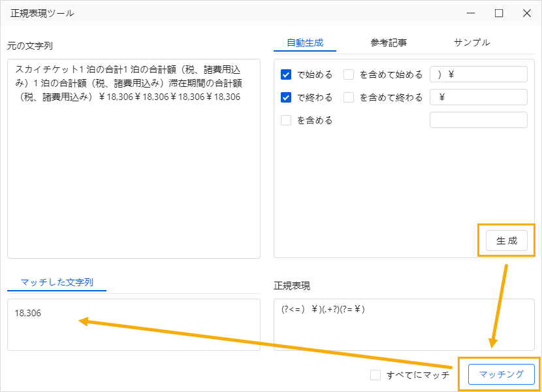Image resolution: width=542 pixels, height=392 pixels.
Task: Click the empty を含める text field
Action: coord(479,120)
